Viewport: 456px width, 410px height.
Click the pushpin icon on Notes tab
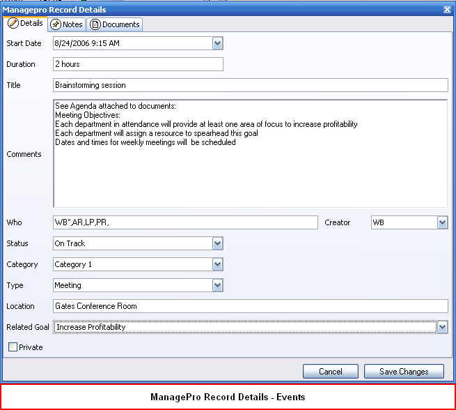click(56, 24)
